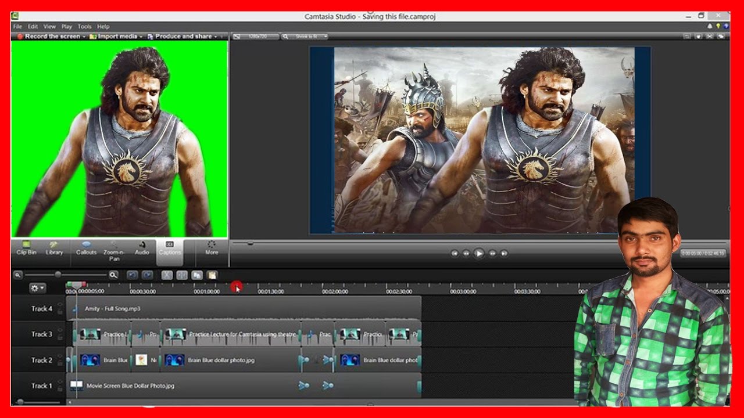Image resolution: width=744 pixels, height=418 pixels.
Task: Jump to next clip in preview
Action: [504, 253]
